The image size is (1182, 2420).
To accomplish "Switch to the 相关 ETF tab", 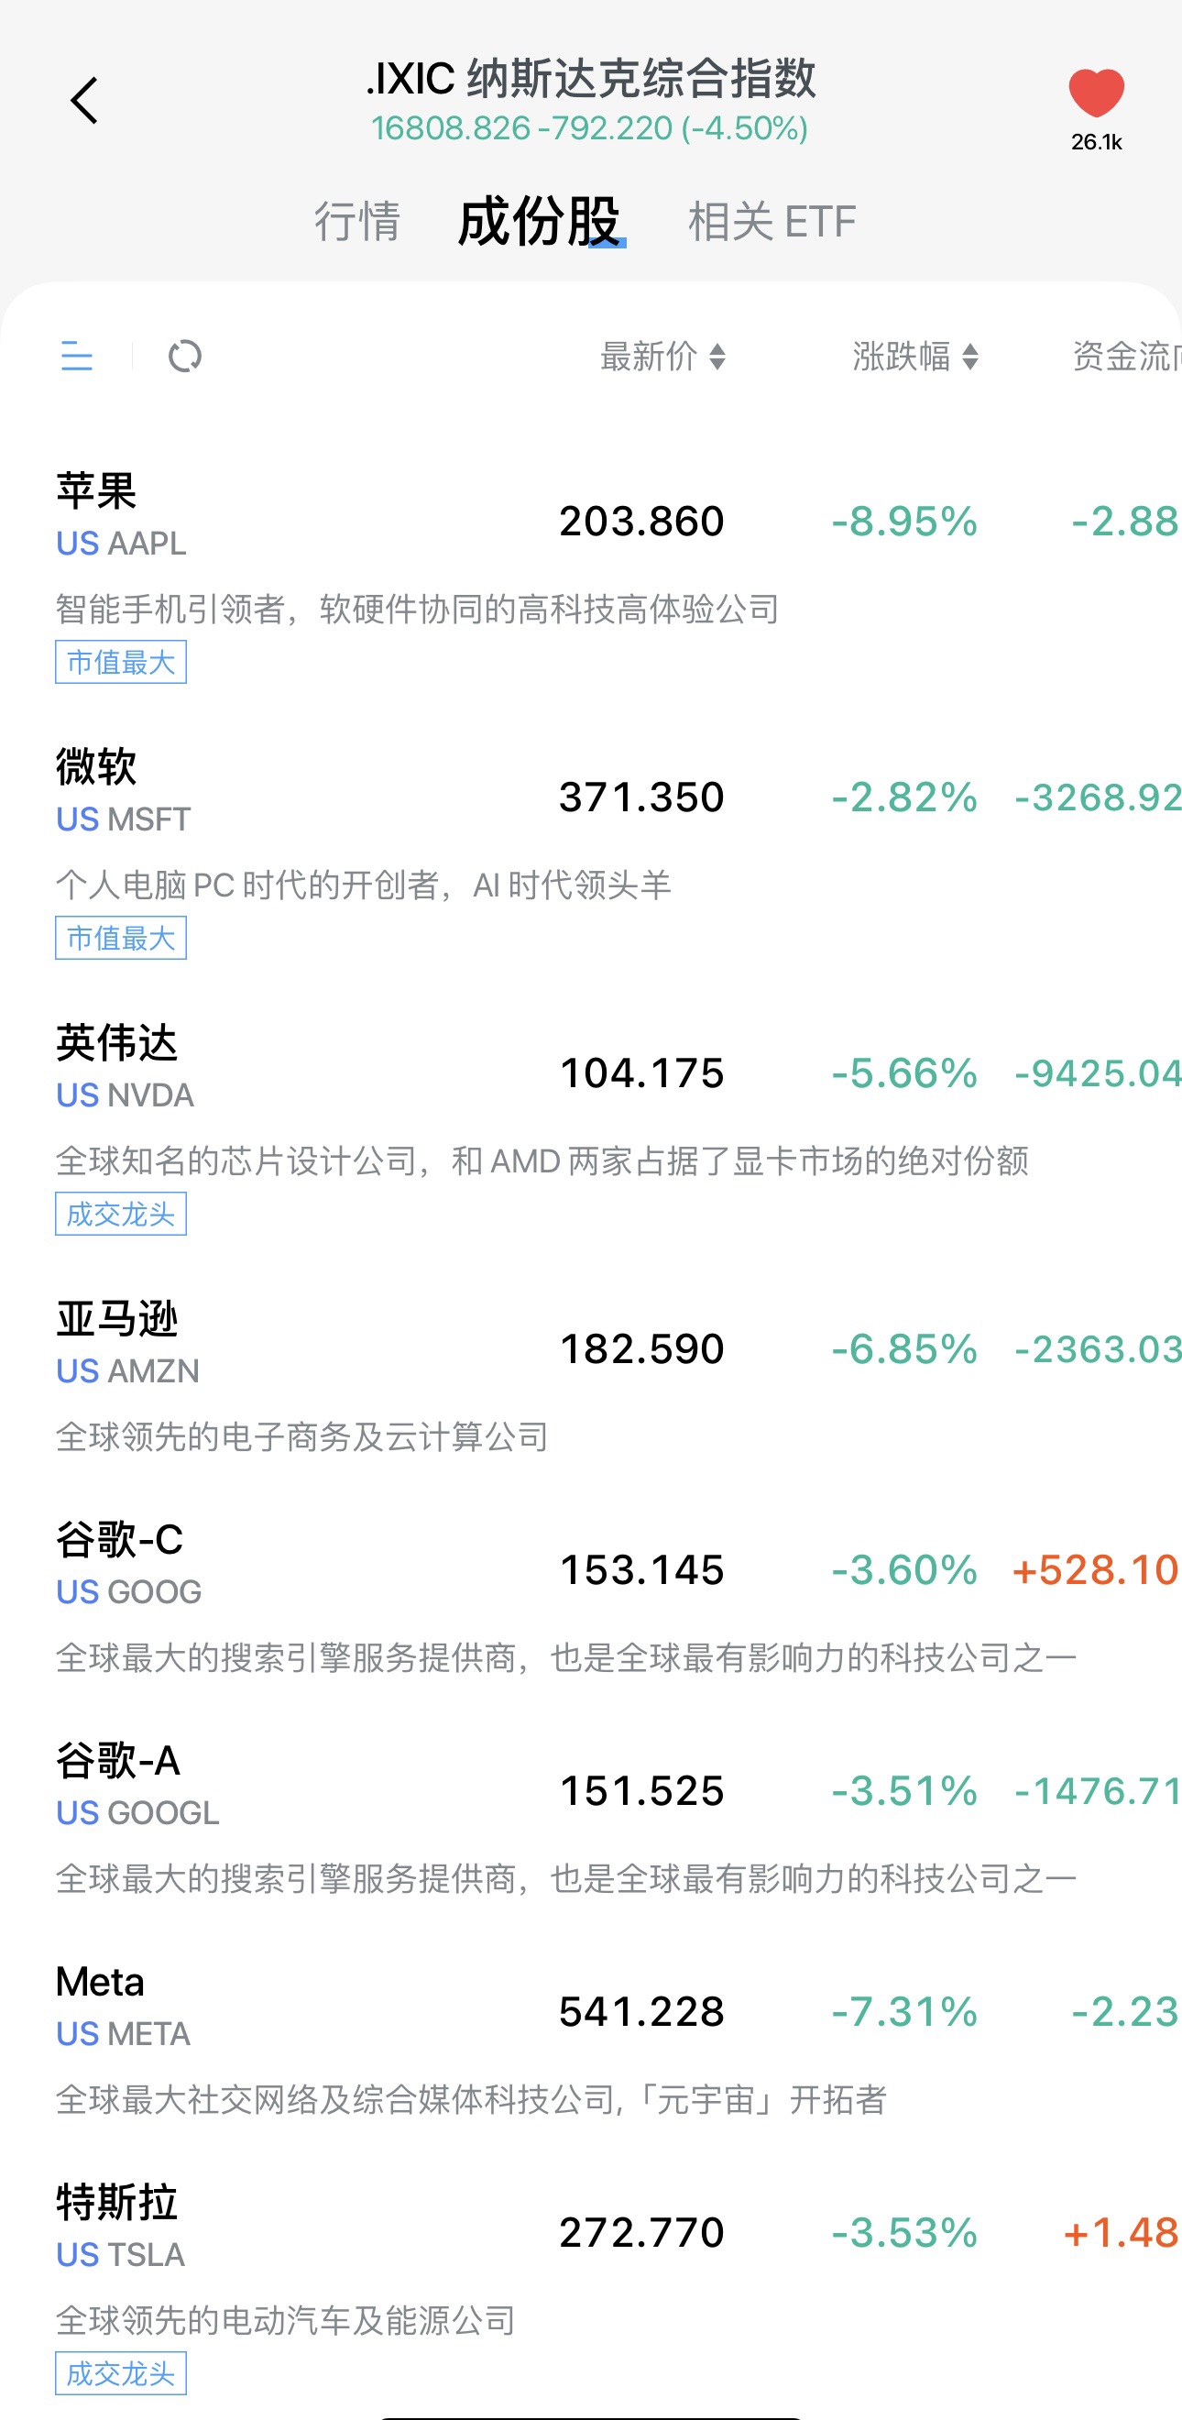I will click(772, 222).
